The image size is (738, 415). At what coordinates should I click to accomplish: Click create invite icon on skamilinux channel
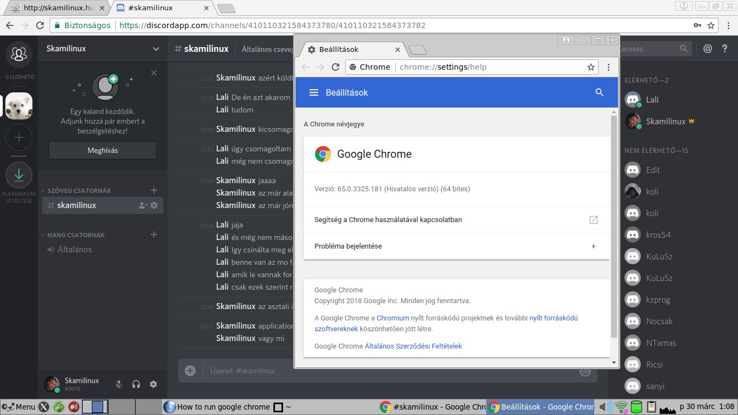pyautogui.click(x=143, y=205)
